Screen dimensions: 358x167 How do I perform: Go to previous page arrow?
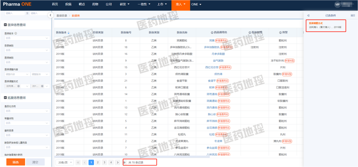85,162
